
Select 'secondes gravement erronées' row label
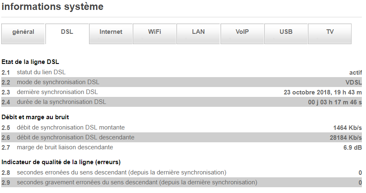[137, 182]
